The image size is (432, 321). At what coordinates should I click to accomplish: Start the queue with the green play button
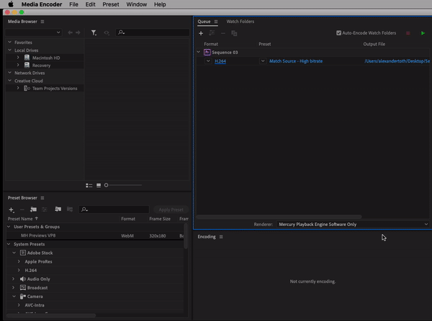pyautogui.click(x=423, y=33)
